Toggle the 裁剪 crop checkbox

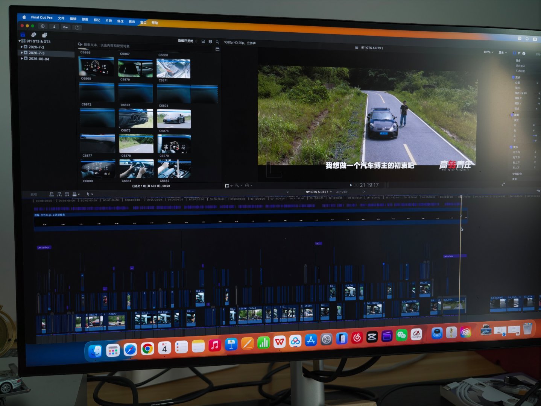(512, 115)
